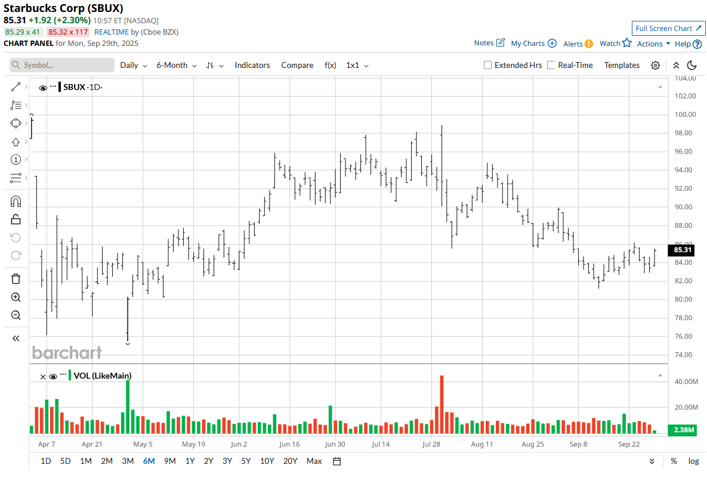
Task: Open the parallel lines tool group
Action: (16, 178)
